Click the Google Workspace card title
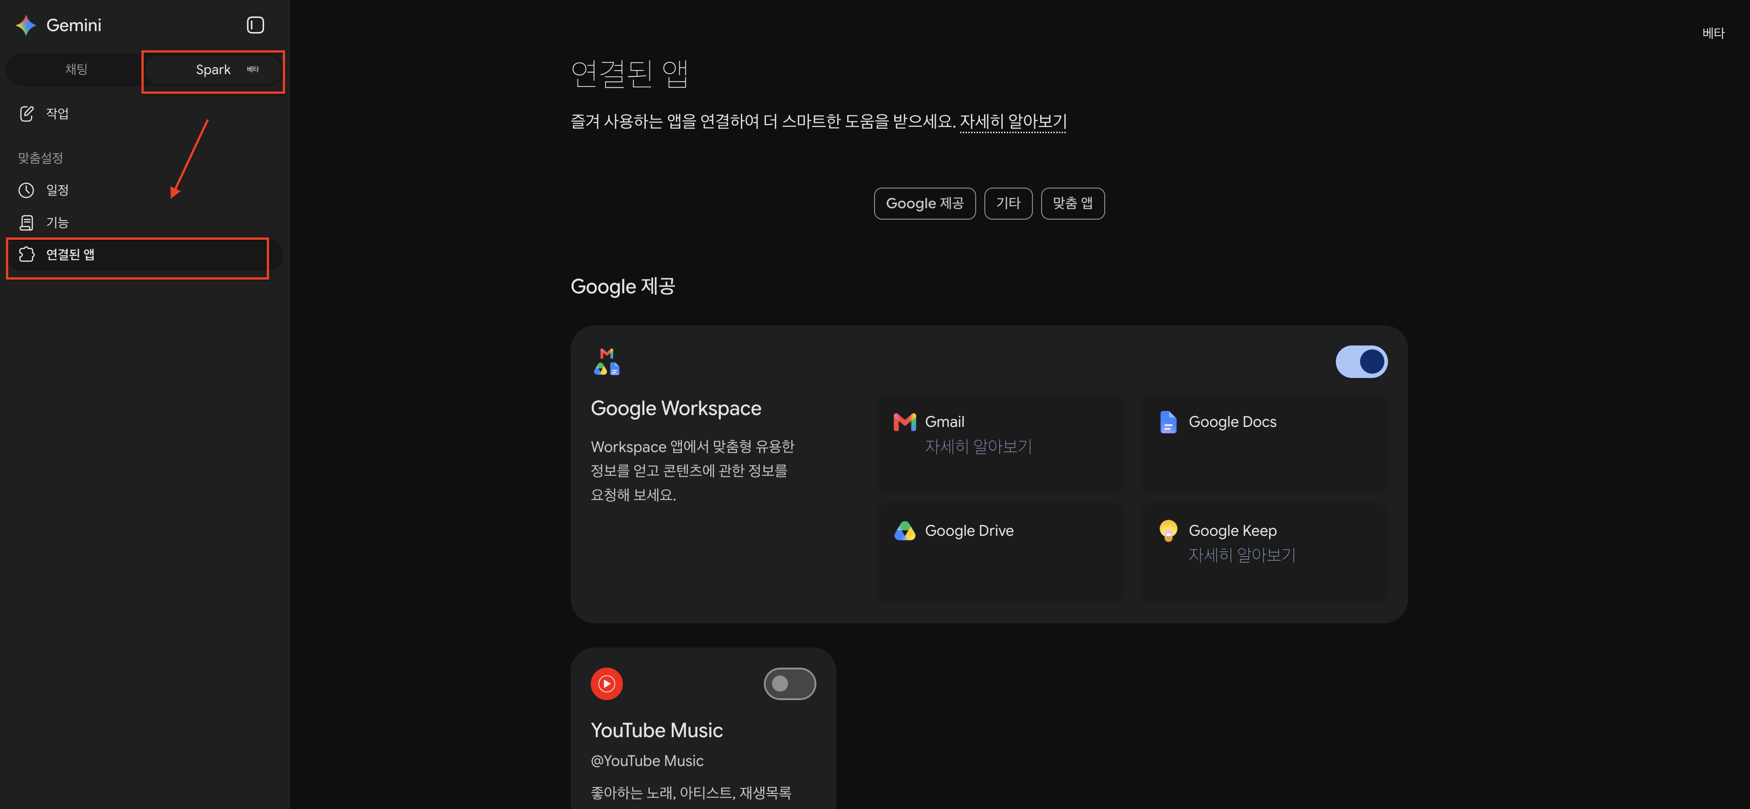The image size is (1750, 809). (x=676, y=408)
